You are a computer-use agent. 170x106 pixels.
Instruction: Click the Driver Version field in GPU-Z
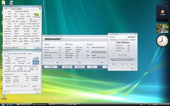tap(26, 36)
